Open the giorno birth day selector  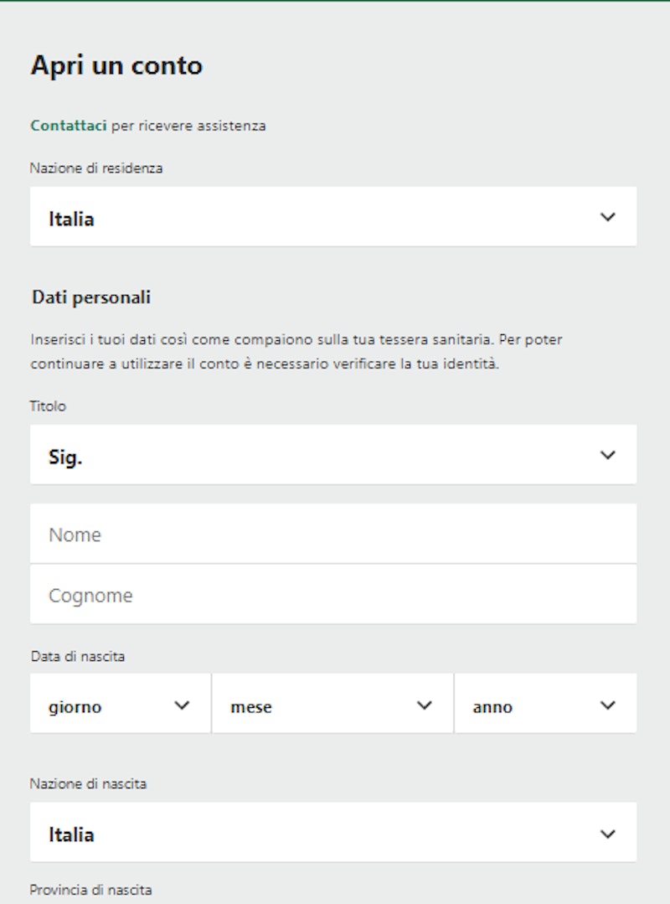(120, 705)
